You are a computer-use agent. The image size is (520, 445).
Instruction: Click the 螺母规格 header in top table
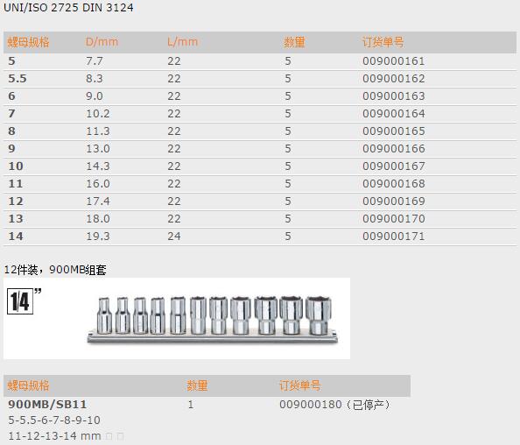pyautogui.click(x=28, y=42)
